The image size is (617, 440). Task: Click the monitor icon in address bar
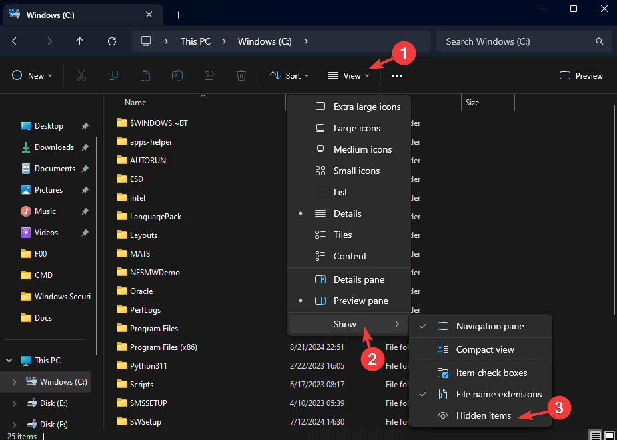147,41
